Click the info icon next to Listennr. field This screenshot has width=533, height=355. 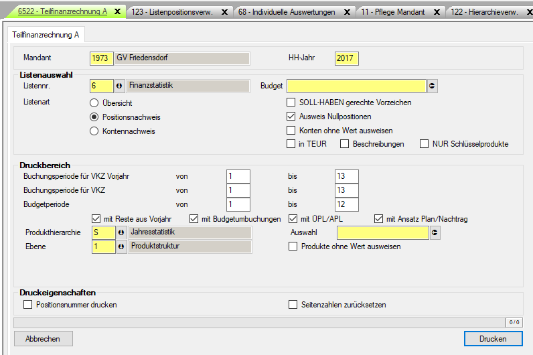(x=121, y=86)
